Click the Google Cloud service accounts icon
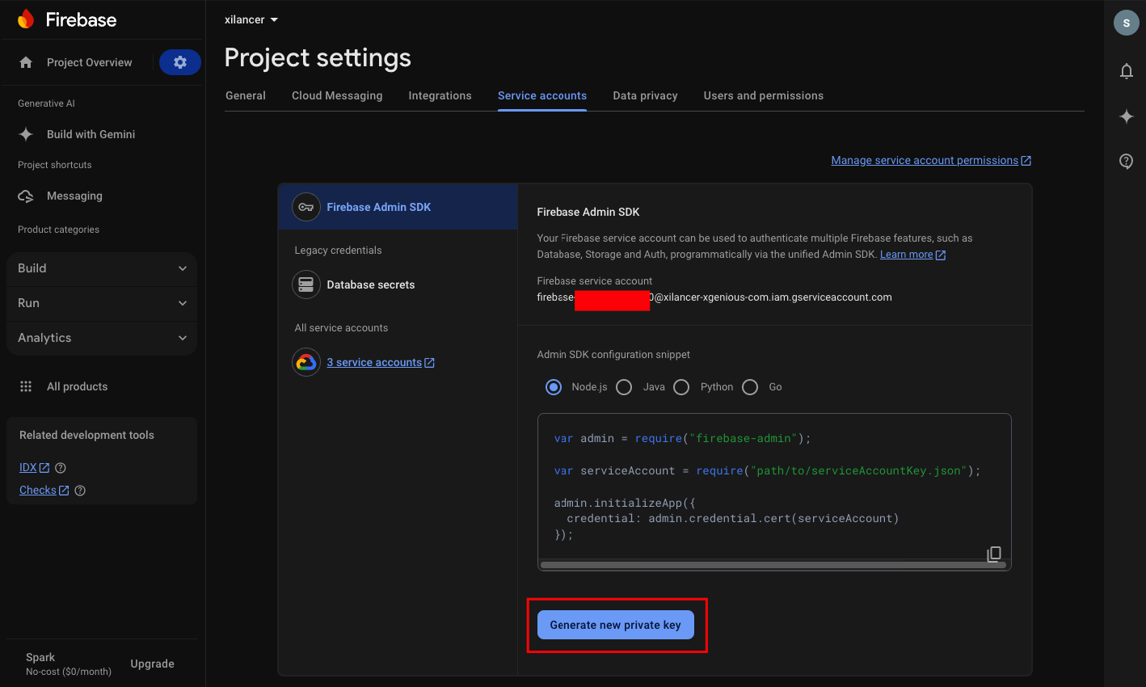1146x687 pixels. point(305,362)
